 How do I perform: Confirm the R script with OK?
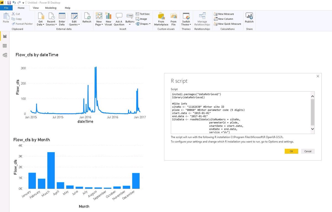(x=291, y=151)
